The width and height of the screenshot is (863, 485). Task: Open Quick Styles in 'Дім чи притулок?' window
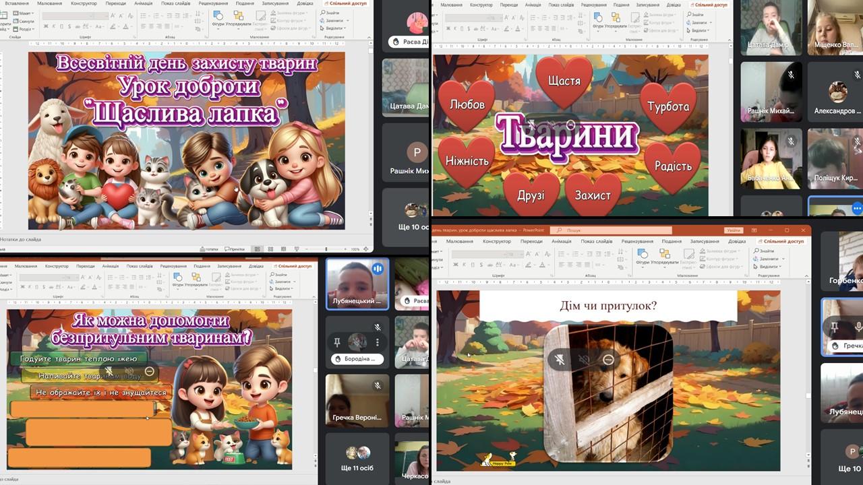click(689, 257)
